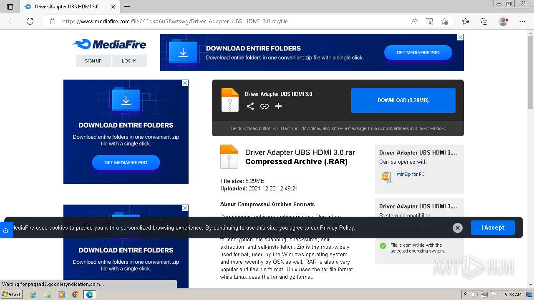Copy link using the chain icon

coord(264,106)
